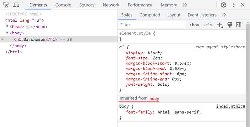Toggle the computed styles sidebar icon

239,25
